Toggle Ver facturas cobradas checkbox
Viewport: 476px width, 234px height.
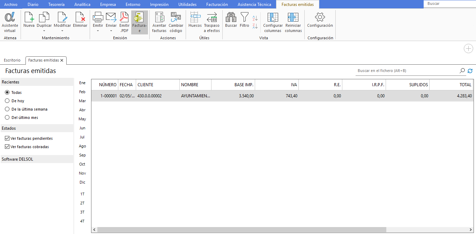pyautogui.click(x=7, y=147)
